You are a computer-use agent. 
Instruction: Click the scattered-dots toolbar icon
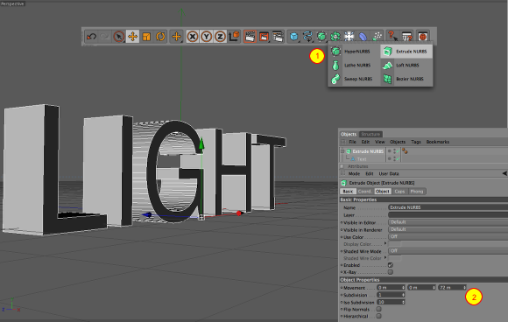[377, 37]
